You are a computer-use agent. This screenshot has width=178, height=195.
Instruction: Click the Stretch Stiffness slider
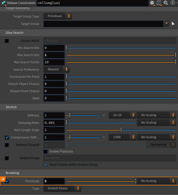tap(83, 115)
